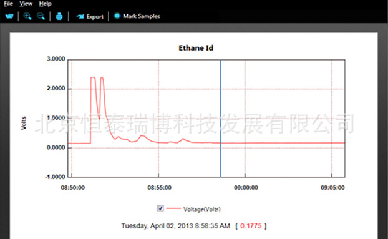Zoom in with the plus magnifier
This screenshot has height=239, width=388.
coord(27,16)
